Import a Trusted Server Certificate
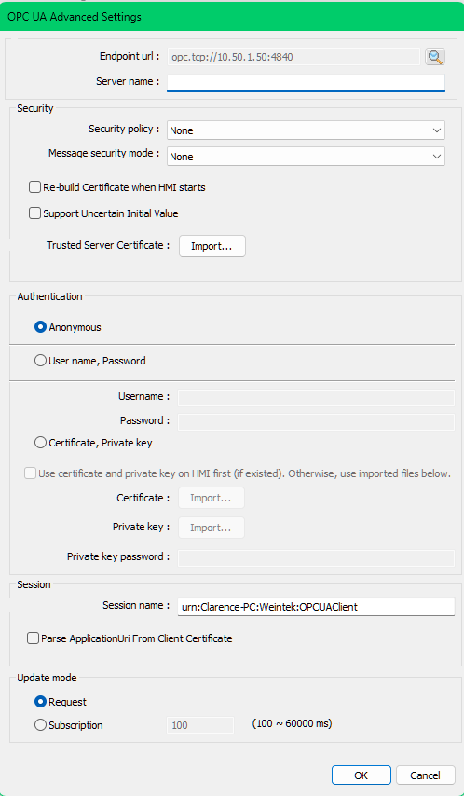 click(212, 246)
